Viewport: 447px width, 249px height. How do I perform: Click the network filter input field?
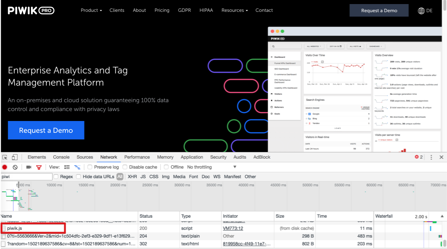27,177
